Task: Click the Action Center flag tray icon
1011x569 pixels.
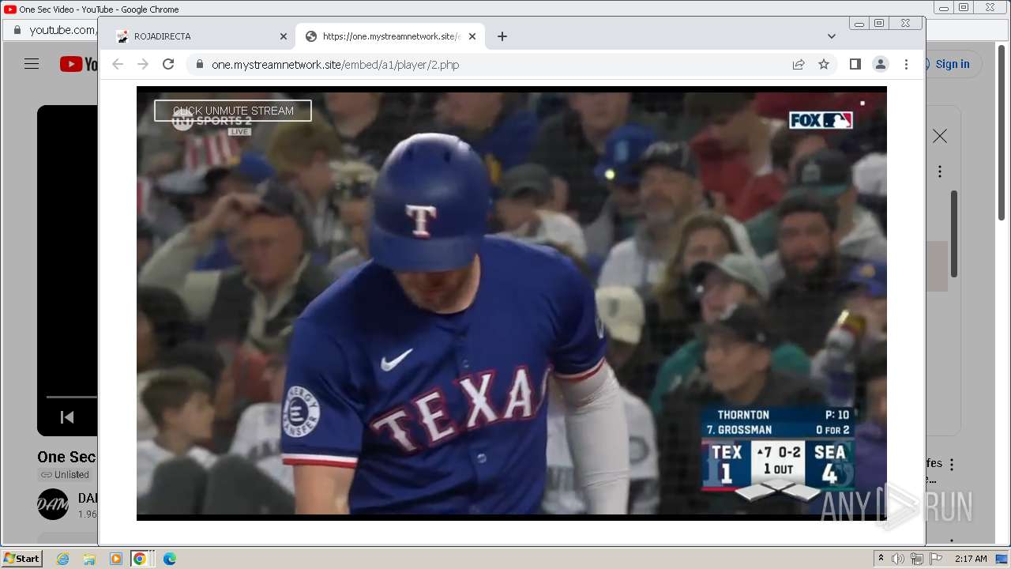Action: [936, 559]
